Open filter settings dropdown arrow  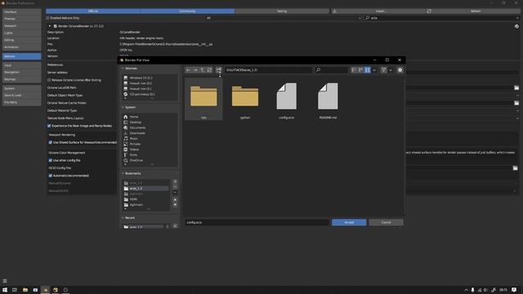click(391, 70)
